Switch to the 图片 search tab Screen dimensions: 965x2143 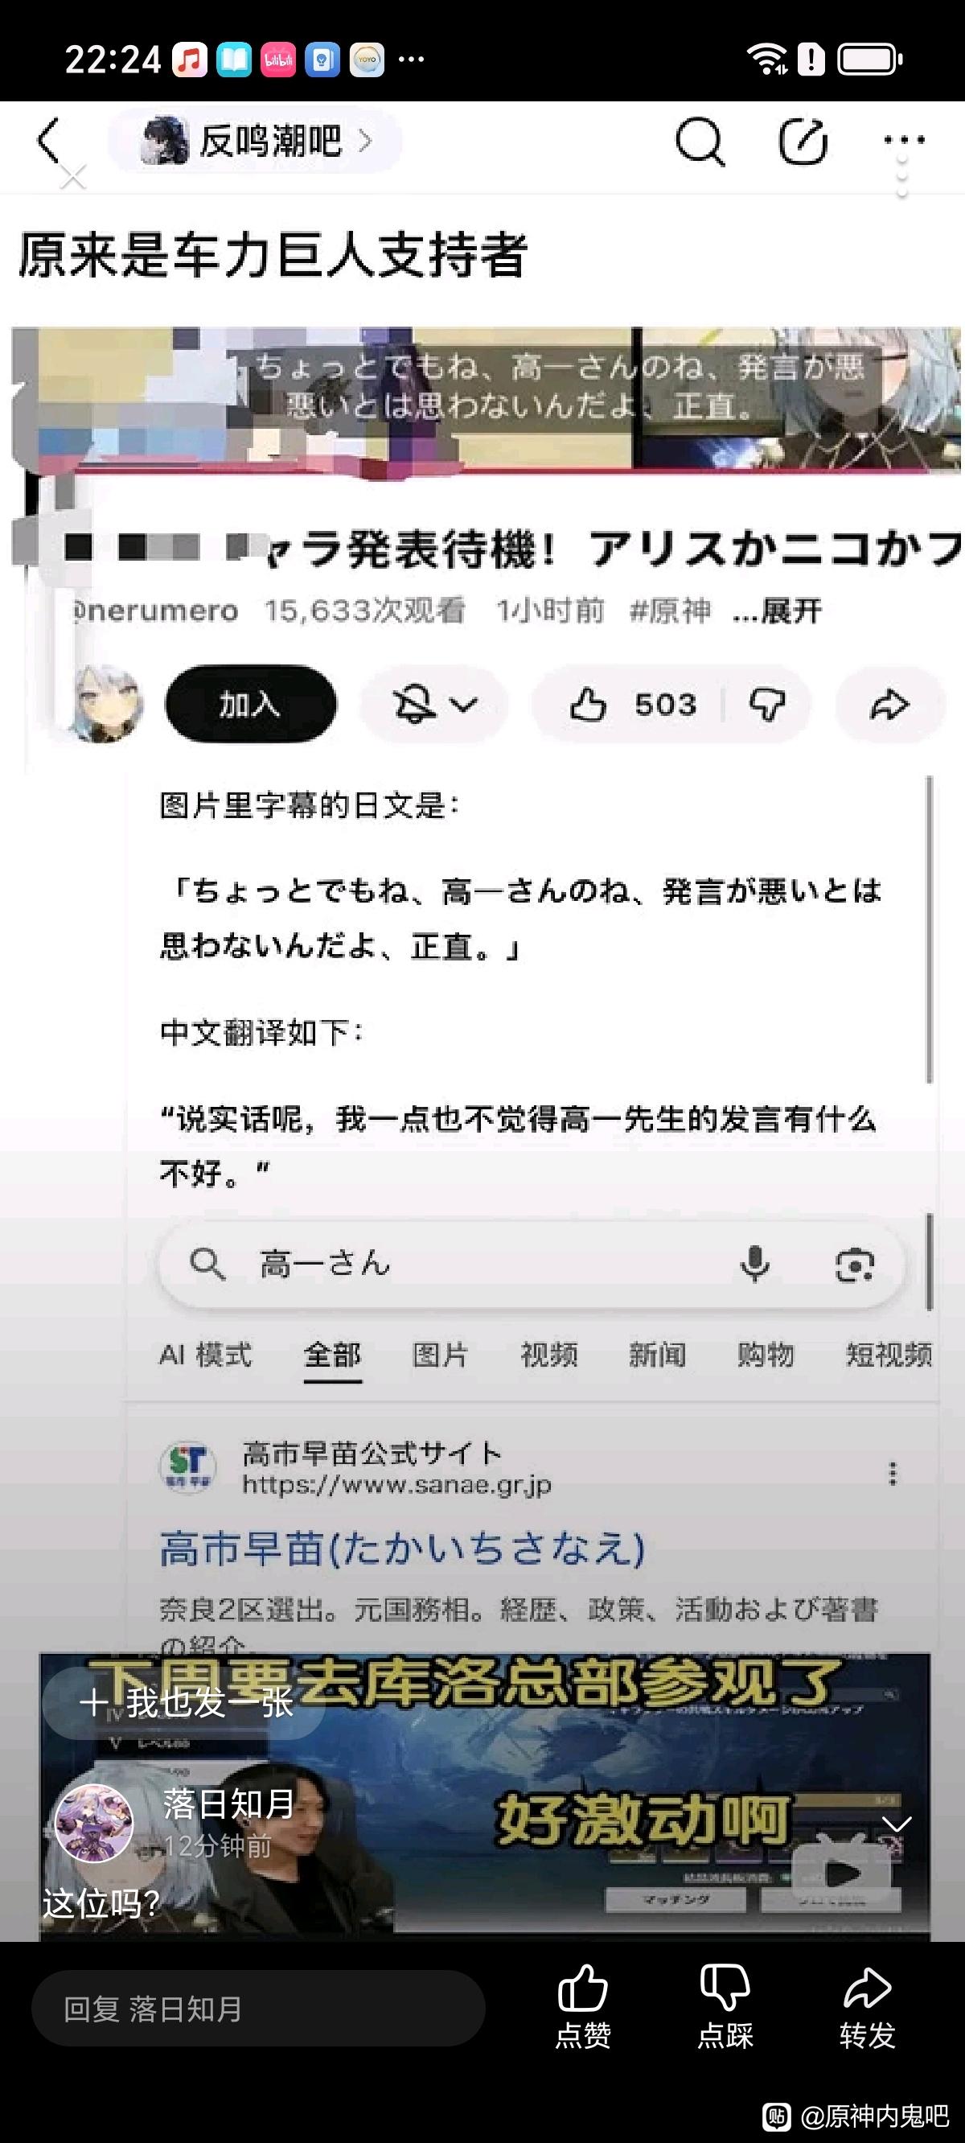click(x=441, y=1355)
